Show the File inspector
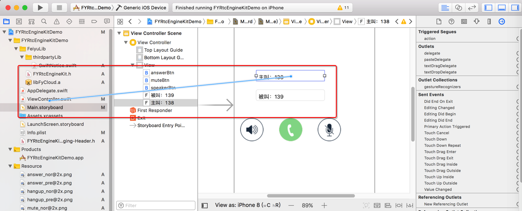 pyautogui.click(x=439, y=21)
